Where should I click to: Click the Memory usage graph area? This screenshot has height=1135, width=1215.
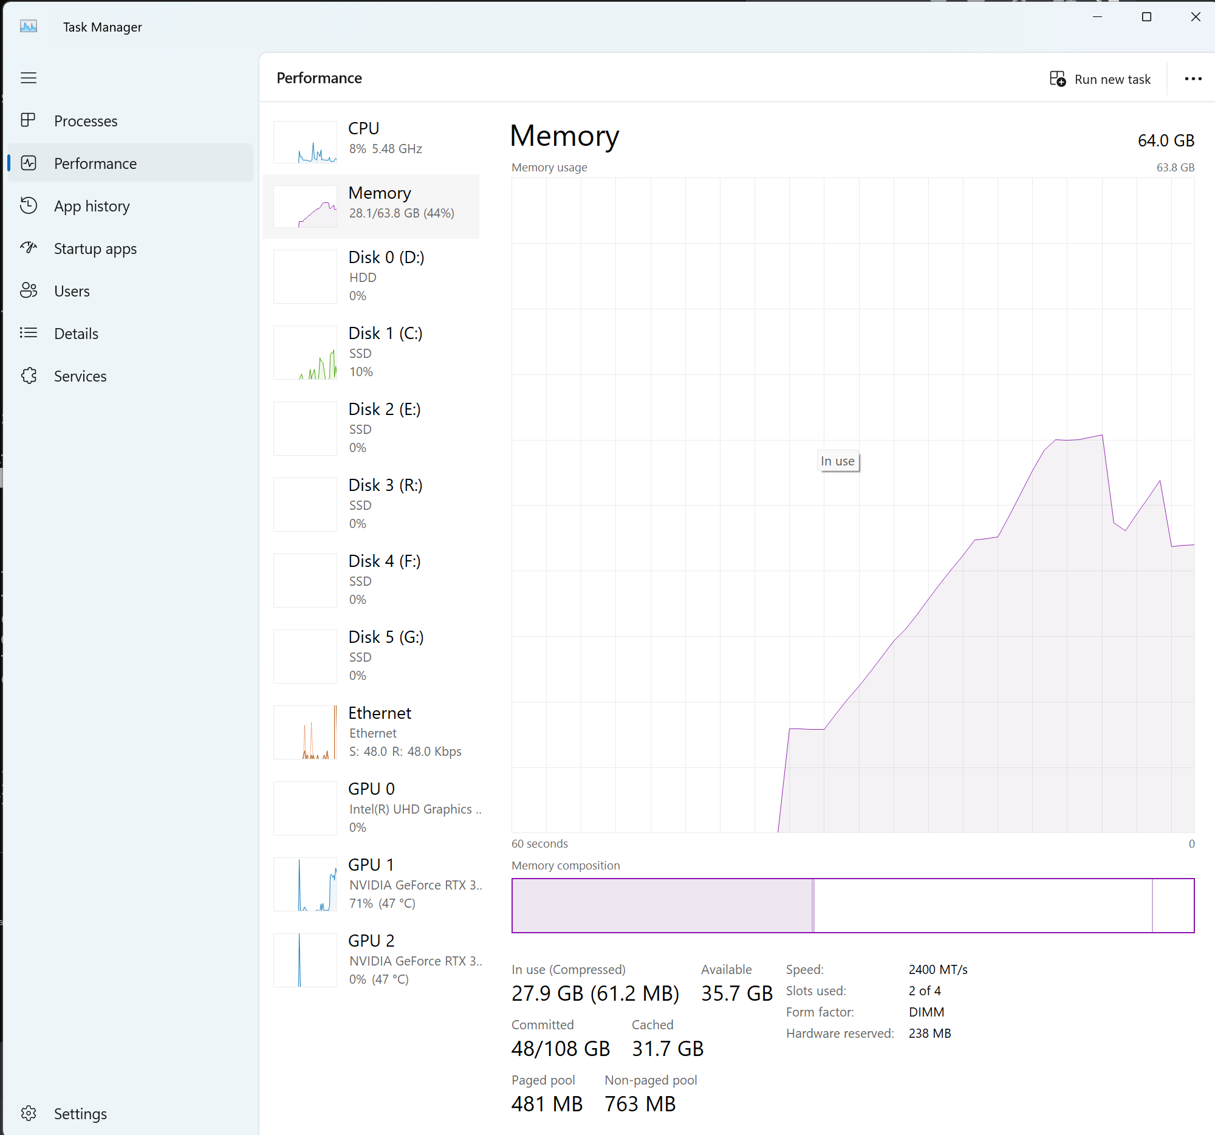click(x=852, y=505)
